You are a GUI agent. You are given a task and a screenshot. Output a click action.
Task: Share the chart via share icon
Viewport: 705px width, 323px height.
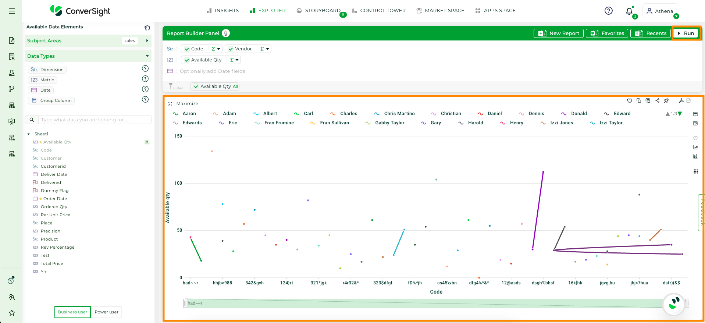coord(657,100)
